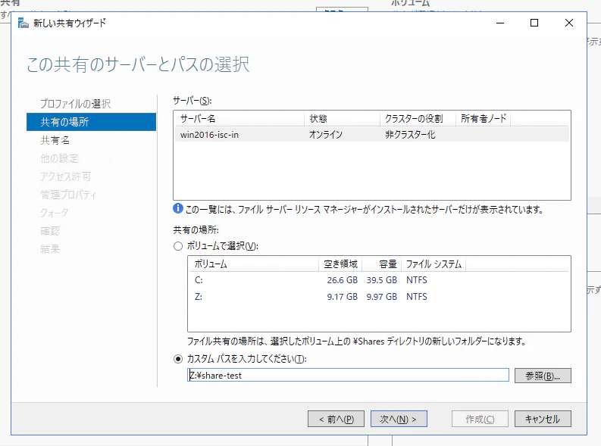
Task: Sort servers by サーバー名 column header
Action: [240, 119]
